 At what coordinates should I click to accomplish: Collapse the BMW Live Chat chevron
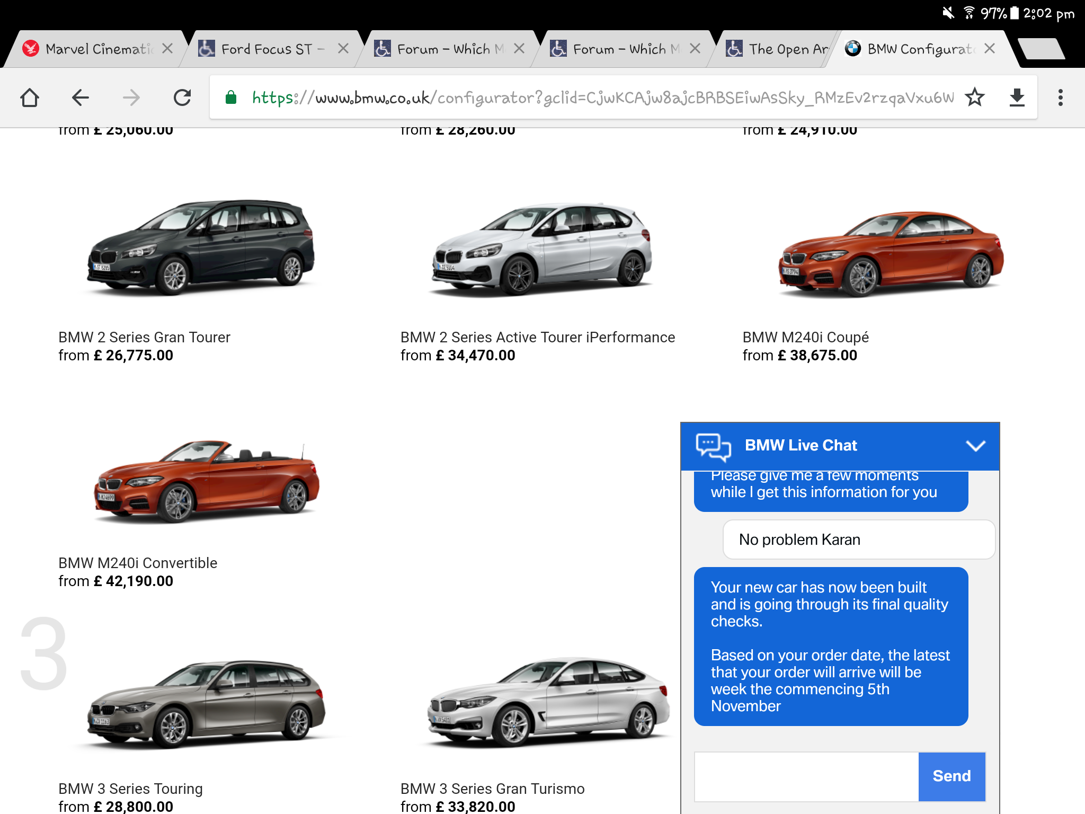click(975, 446)
